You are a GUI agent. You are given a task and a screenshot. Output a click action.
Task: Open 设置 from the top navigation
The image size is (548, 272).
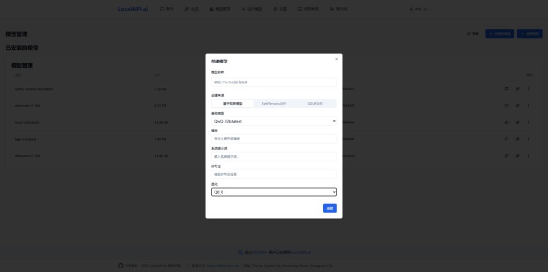(x=280, y=9)
